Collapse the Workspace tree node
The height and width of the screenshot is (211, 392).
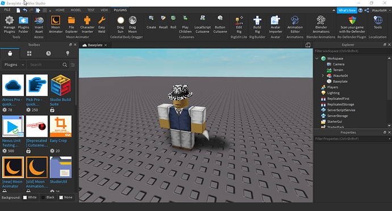pyautogui.click(x=317, y=58)
